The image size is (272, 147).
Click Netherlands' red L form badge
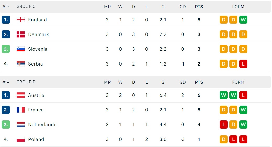click(x=224, y=125)
